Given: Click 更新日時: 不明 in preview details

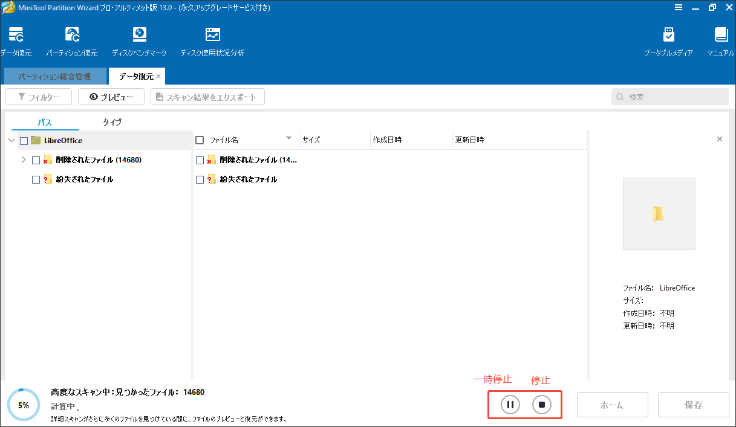Looking at the screenshot, I should click(x=648, y=326).
